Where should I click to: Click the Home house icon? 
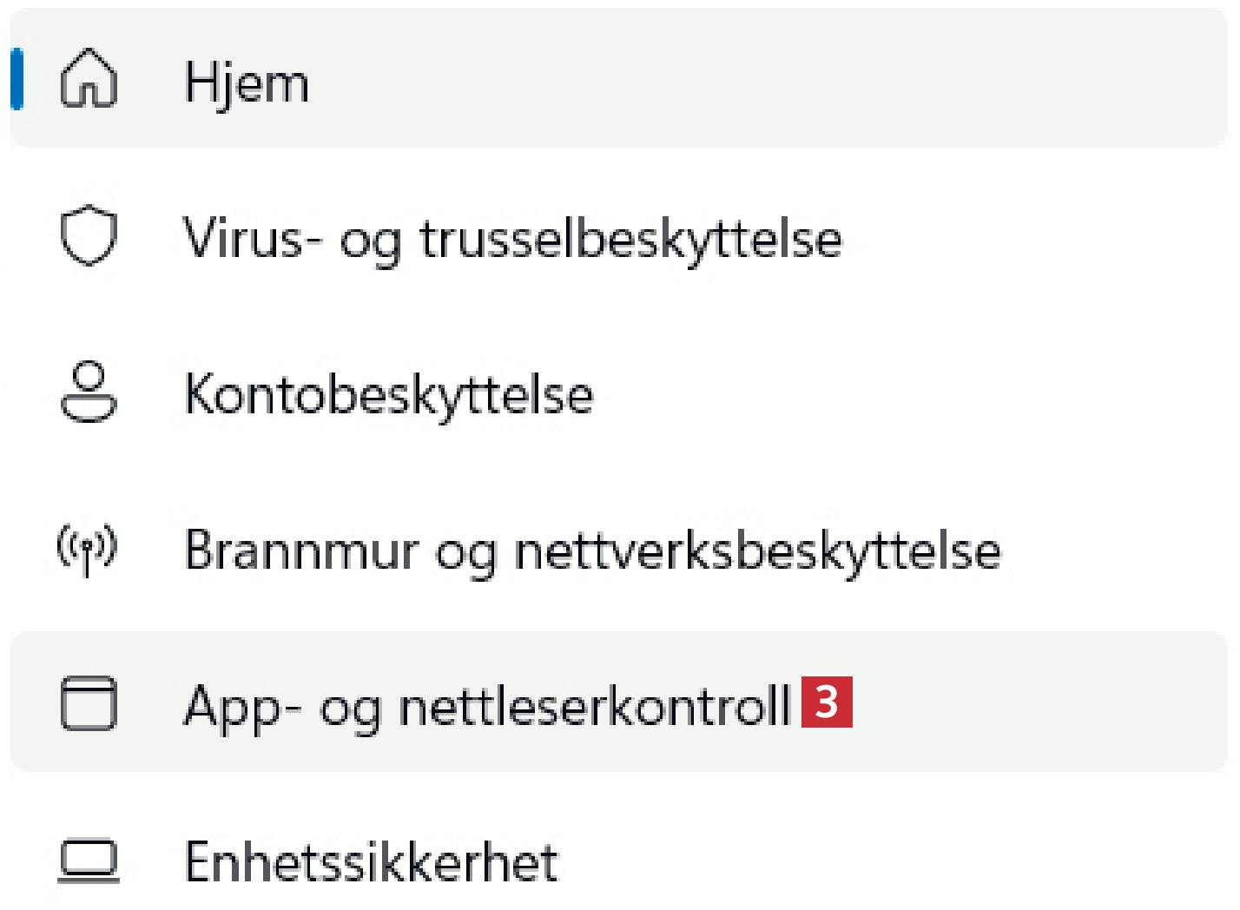[x=88, y=79]
